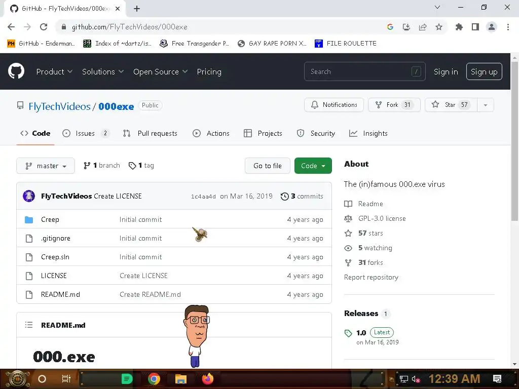Image resolution: width=519 pixels, height=389 pixels.
Task: Reload the page with refresh icon
Action: point(44,27)
